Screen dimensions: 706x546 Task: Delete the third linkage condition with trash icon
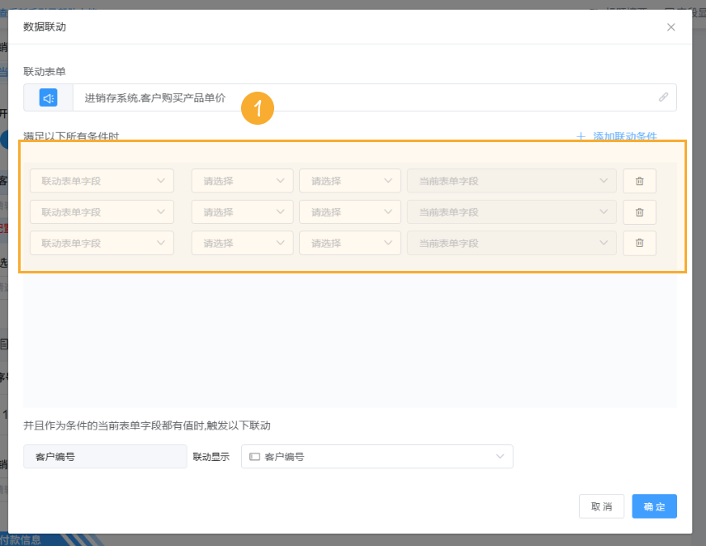(x=639, y=243)
